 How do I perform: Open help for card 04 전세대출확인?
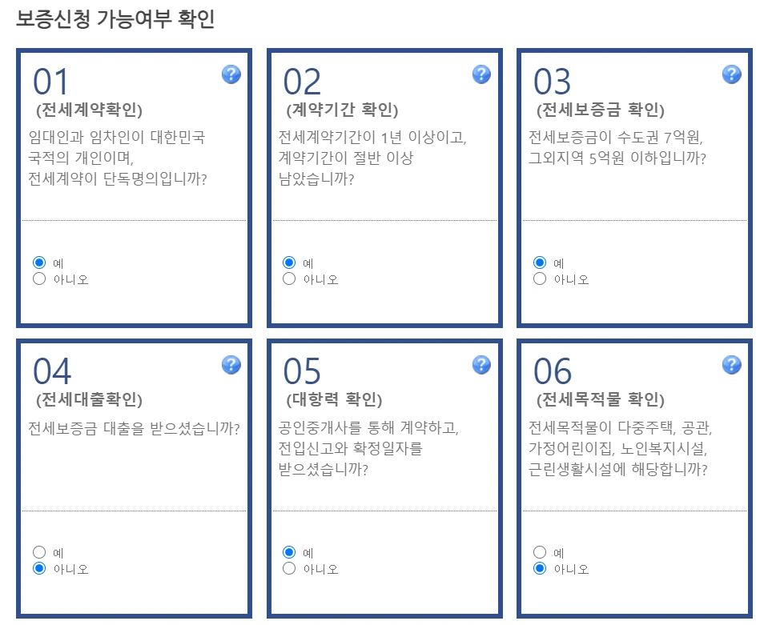231,364
